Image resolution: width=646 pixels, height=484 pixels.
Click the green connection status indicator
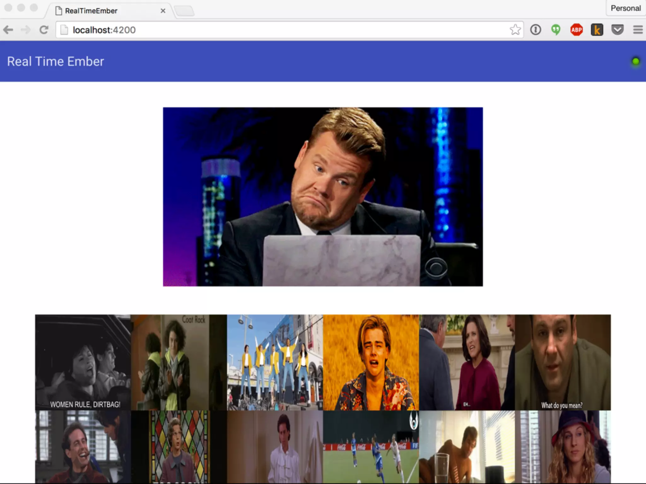[x=636, y=61]
